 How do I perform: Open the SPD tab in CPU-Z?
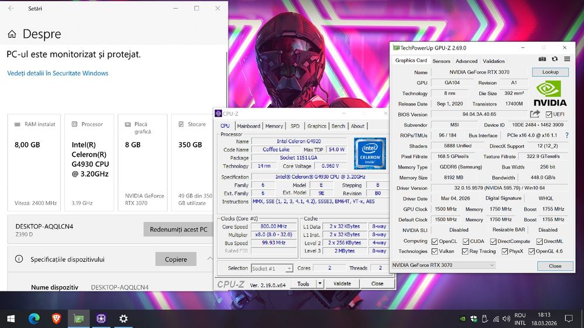pyautogui.click(x=295, y=126)
